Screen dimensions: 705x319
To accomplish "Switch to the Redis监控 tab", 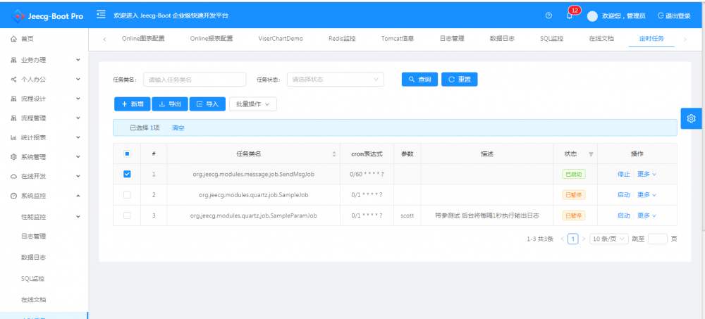I will [x=342, y=39].
